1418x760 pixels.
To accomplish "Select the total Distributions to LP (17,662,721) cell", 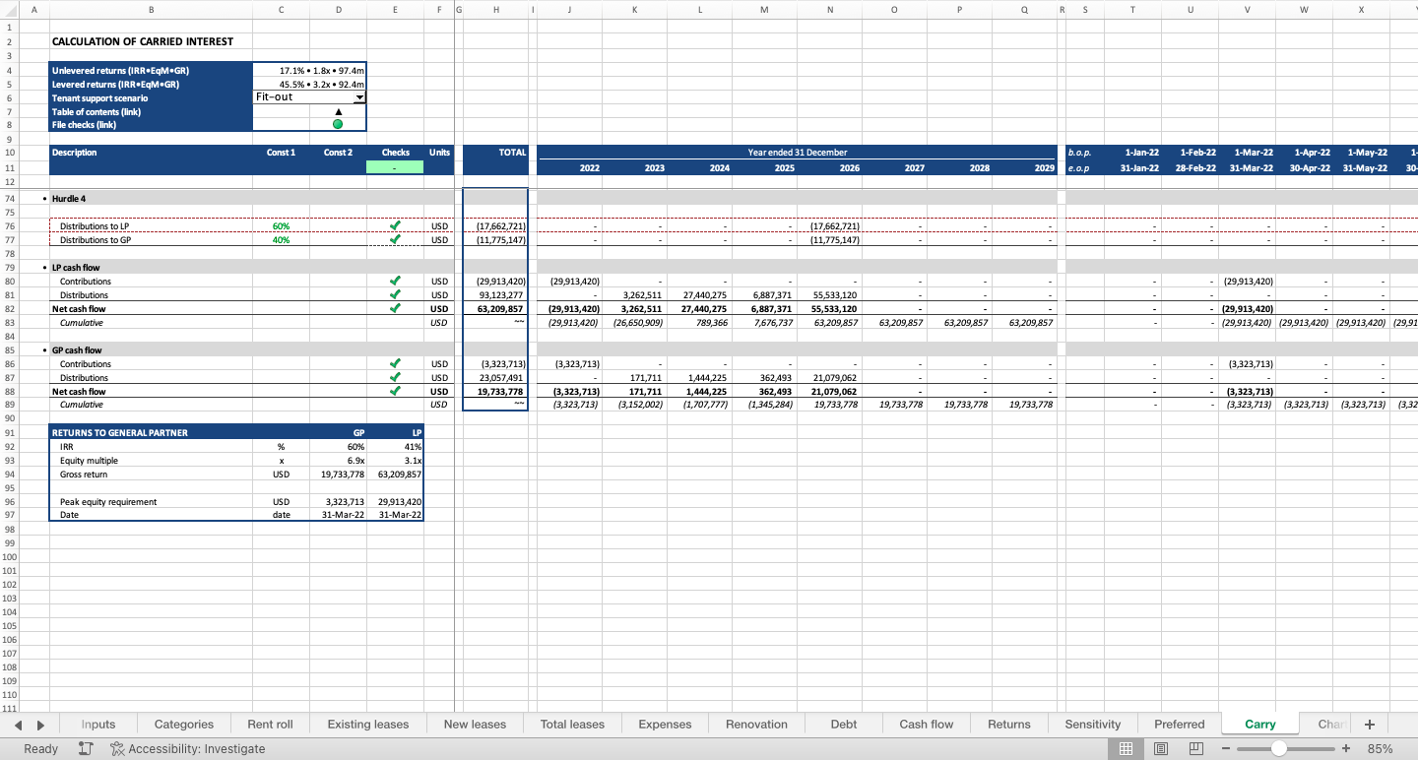I will point(495,226).
